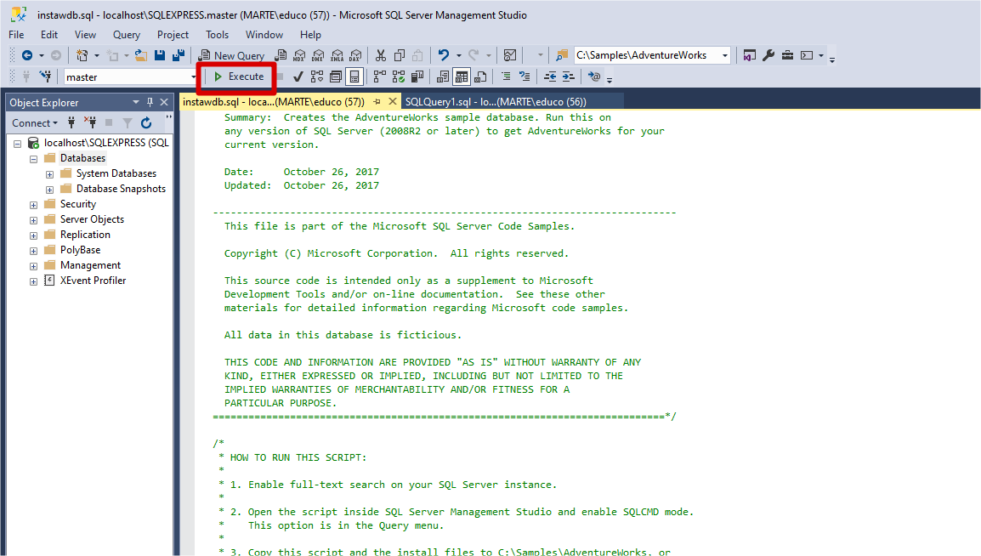Cut selected text with the scissors icon
The image size is (981, 556).
tap(380, 55)
